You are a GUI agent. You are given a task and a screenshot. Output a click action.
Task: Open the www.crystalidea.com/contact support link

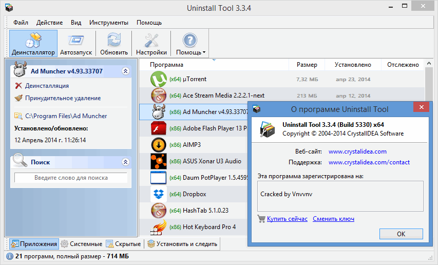point(369,162)
